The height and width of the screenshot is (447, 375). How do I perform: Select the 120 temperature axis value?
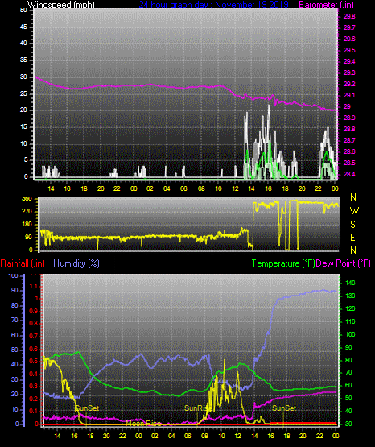click(x=350, y=308)
